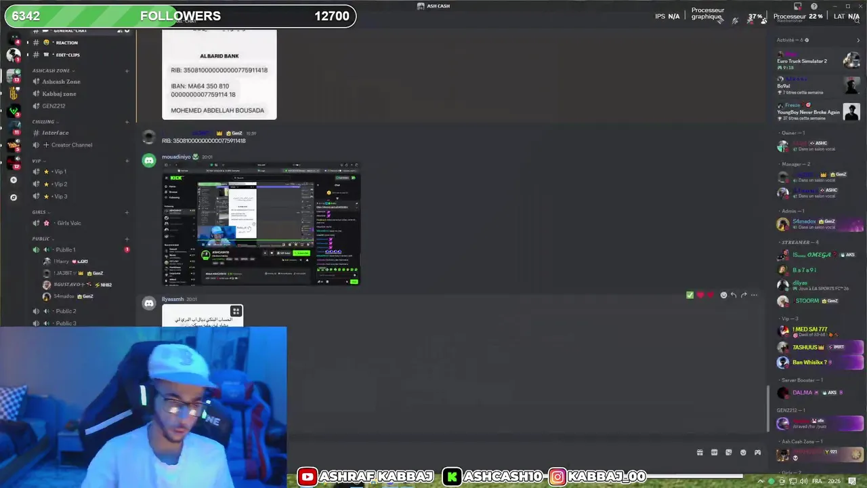Click the chat messages scrollbar
The image size is (867, 488).
pos(767,409)
